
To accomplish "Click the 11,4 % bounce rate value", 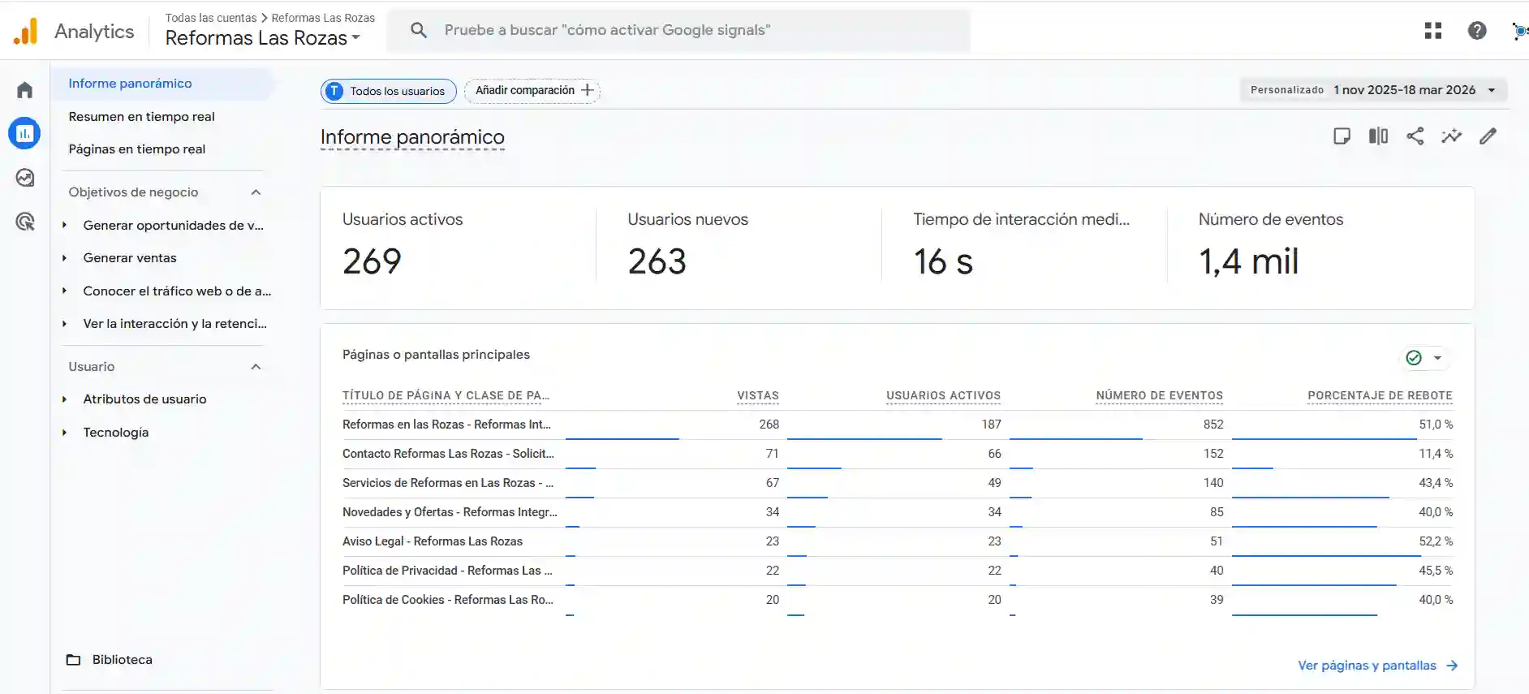I will pyautogui.click(x=1436, y=454).
